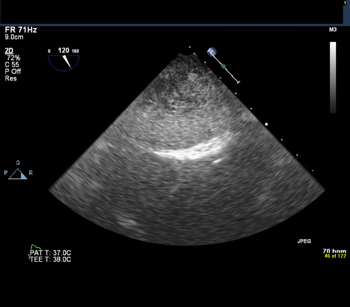The height and width of the screenshot is (307, 350).
Task: Click the G P R plane orientation triangle
Action: tap(18, 174)
